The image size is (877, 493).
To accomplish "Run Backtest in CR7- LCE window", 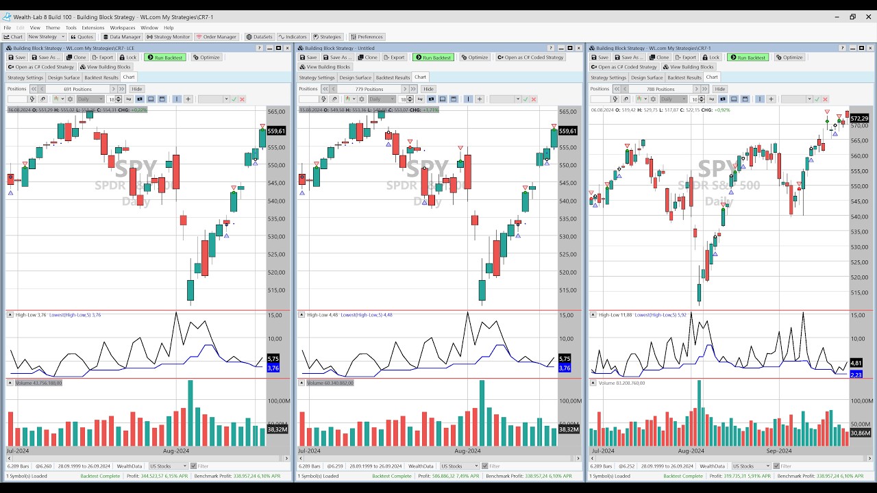I will (x=164, y=58).
